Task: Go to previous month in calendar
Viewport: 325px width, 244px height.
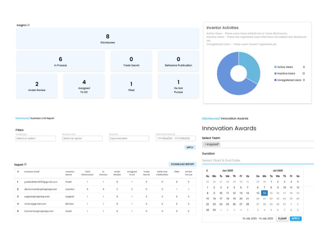Action: point(207,170)
